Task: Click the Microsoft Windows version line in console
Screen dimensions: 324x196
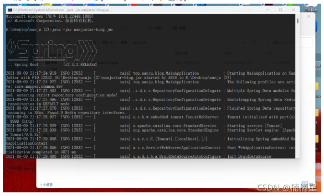Action: (49, 16)
